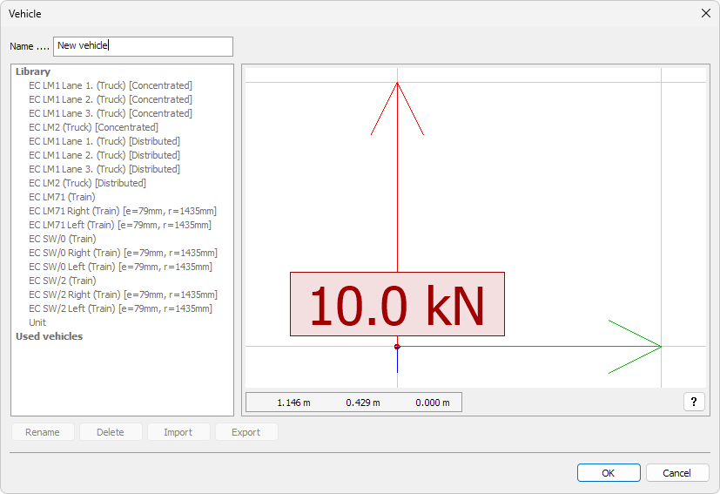This screenshot has width=720, height=494.
Task: Close the Vehicle dialog window
Action: point(705,13)
